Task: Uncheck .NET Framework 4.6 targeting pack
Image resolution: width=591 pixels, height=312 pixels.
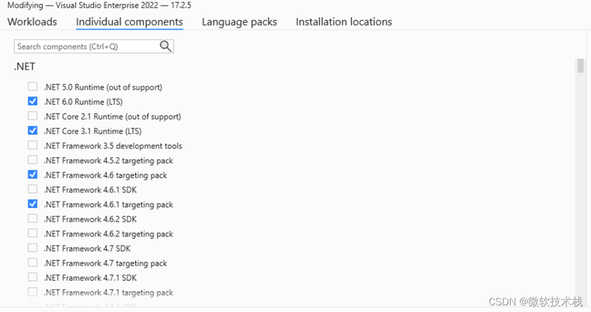Action: (33, 175)
